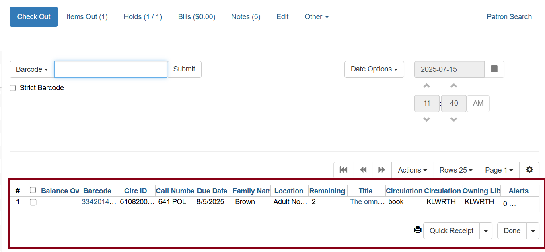Image resolution: width=545 pixels, height=252 pixels.
Task: Decrease the minutes with down chevron
Action: (x=454, y=120)
